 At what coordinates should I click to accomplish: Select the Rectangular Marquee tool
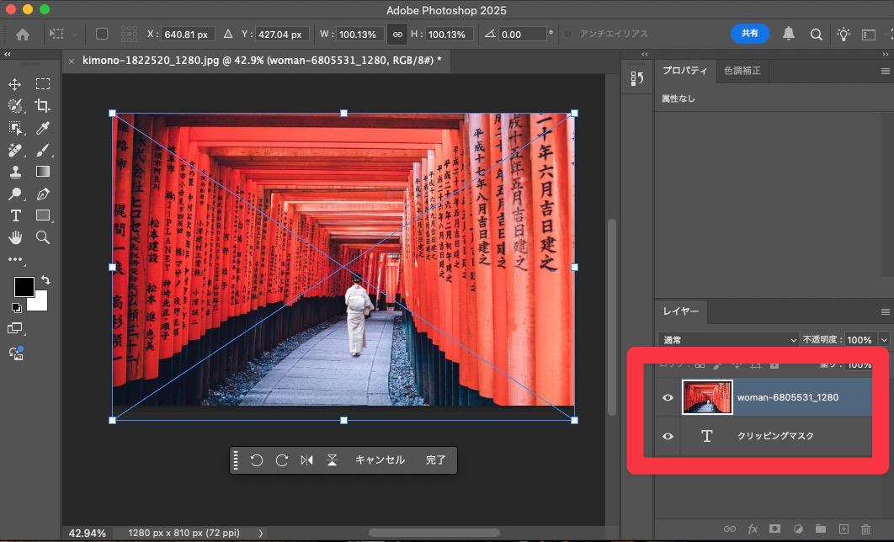pyautogui.click(x=43, y=84)
